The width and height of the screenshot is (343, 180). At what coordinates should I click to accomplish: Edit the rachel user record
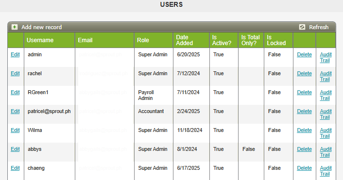coord(15,73)
